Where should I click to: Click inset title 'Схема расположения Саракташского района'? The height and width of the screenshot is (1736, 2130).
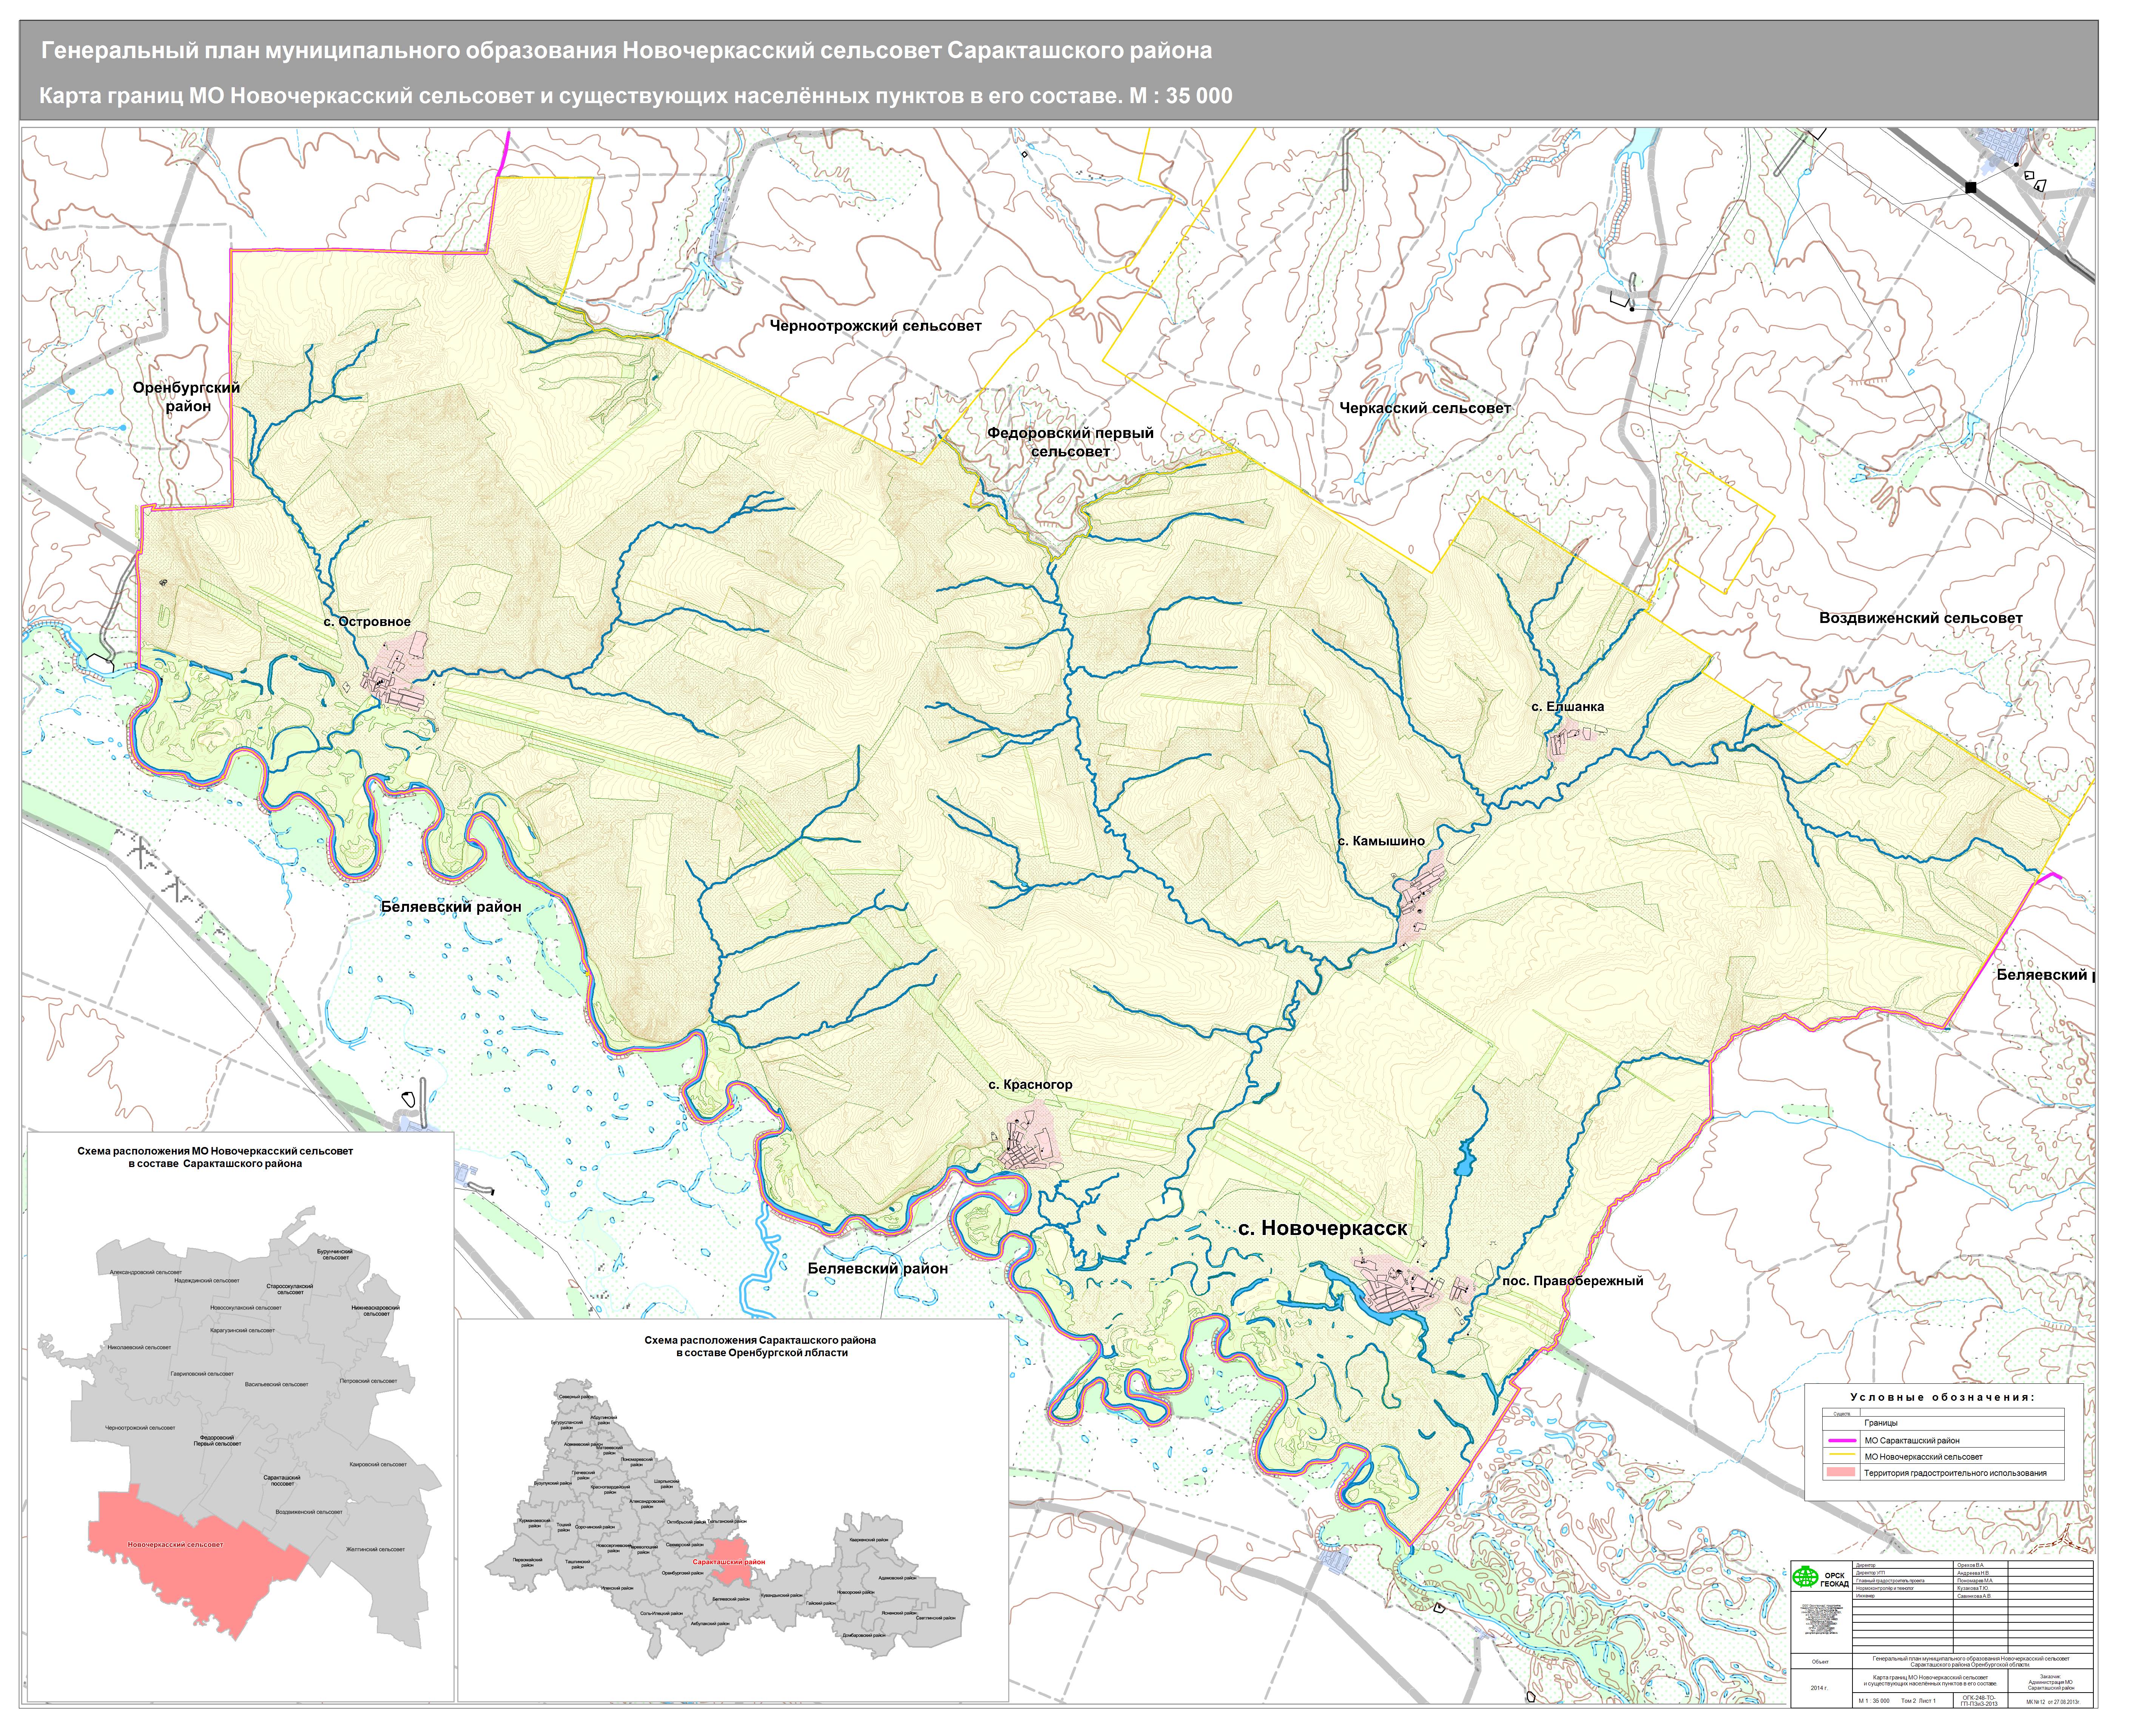click(760, 1340)
